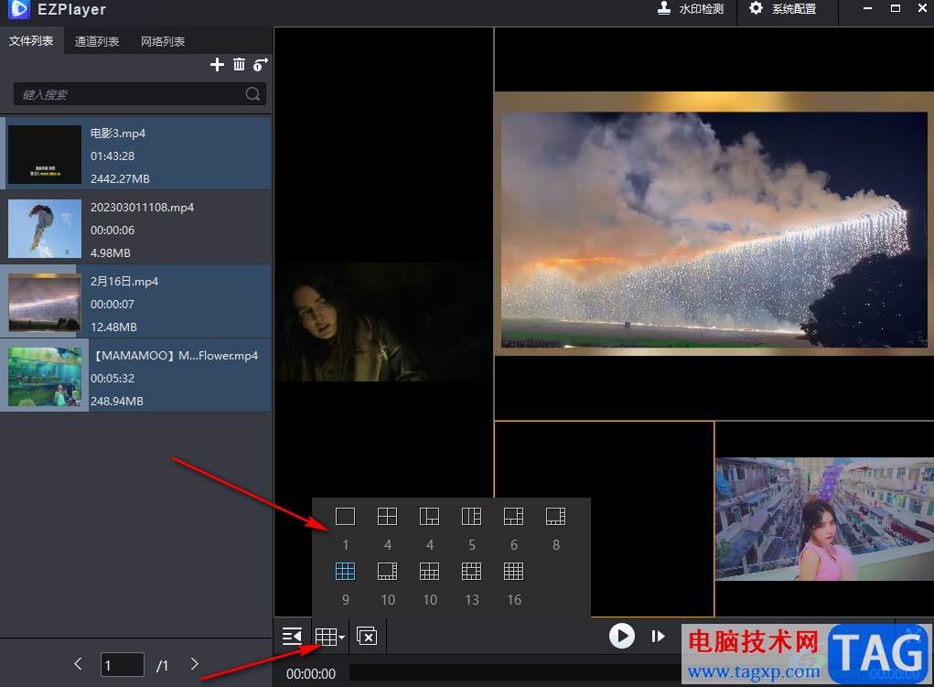
Task: Close all playback windows icon
Action: [366, 637]
